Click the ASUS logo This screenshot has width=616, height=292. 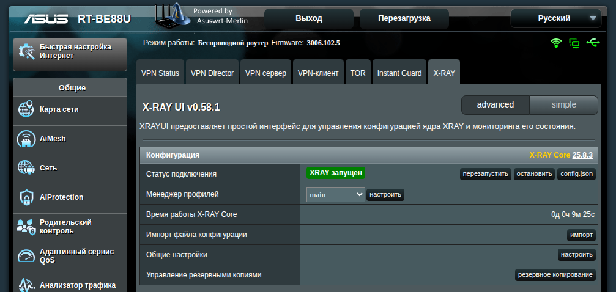(45, 18)
